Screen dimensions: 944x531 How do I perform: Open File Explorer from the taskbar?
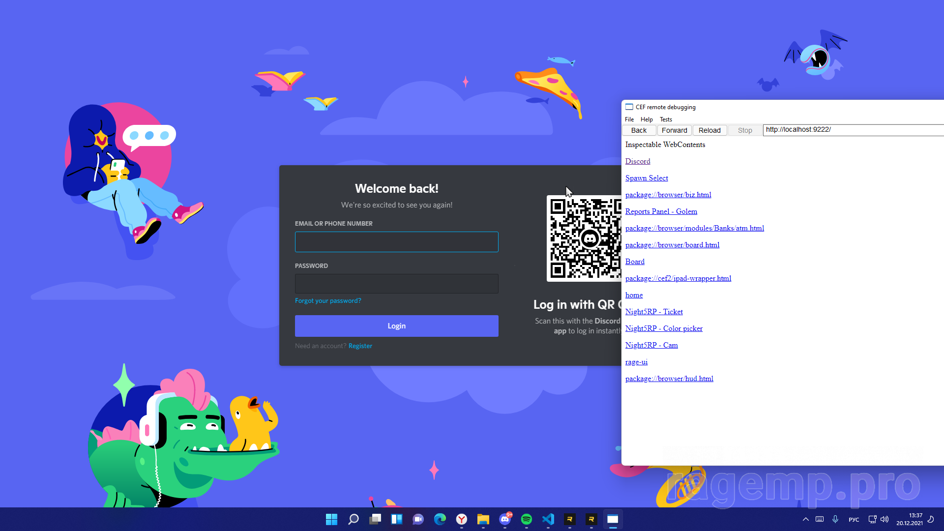pos(483,519)
